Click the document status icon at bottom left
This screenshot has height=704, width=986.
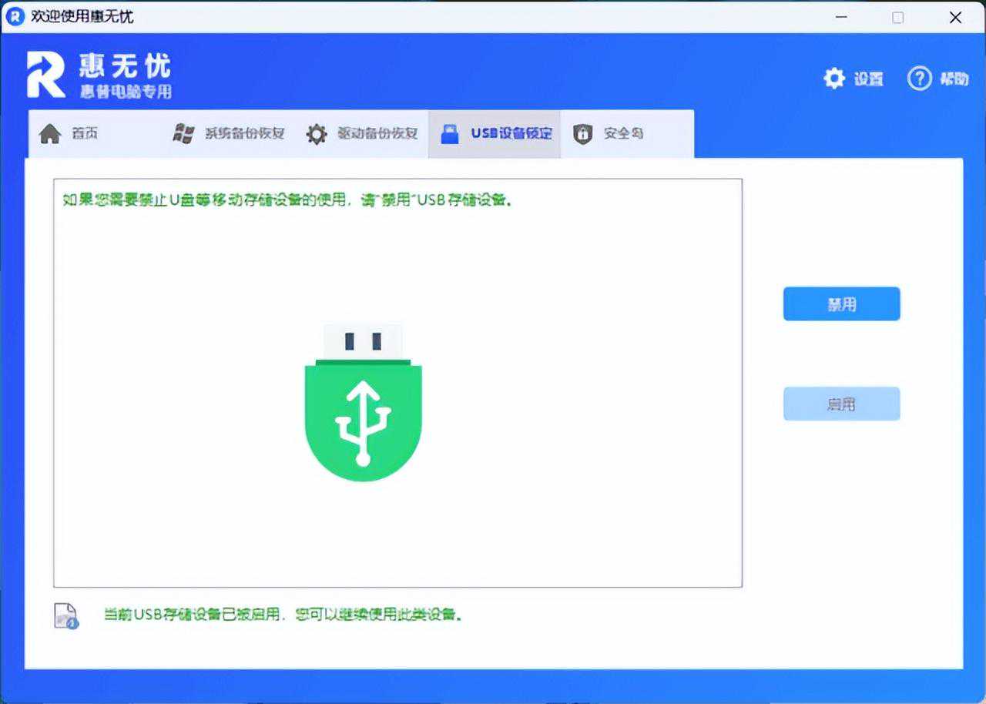point(66,616)
